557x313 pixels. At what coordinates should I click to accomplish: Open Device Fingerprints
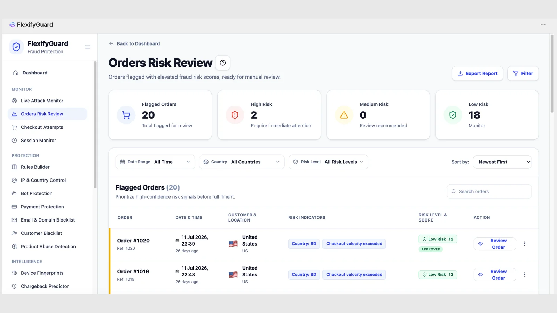47,273
